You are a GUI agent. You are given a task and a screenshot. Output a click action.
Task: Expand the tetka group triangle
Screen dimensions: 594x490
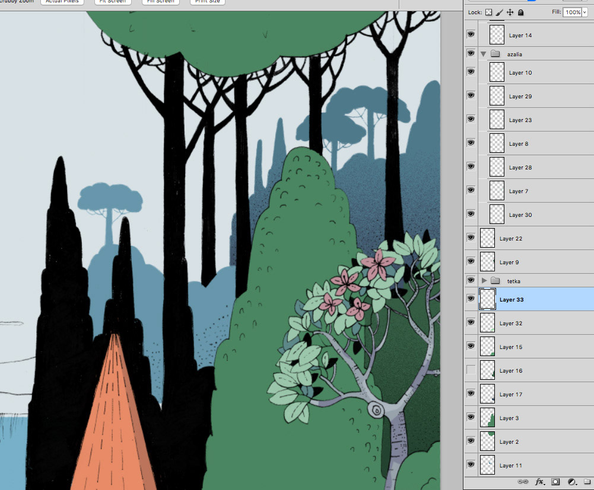click(x=484, y=281)
